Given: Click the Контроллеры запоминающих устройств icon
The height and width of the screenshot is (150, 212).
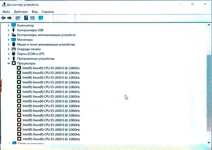Looking at the screenshot, I should 14,35.
